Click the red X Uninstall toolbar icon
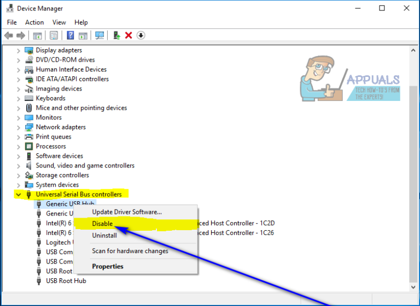This screenshot has height=306, width=420. [x=129, y=35]
